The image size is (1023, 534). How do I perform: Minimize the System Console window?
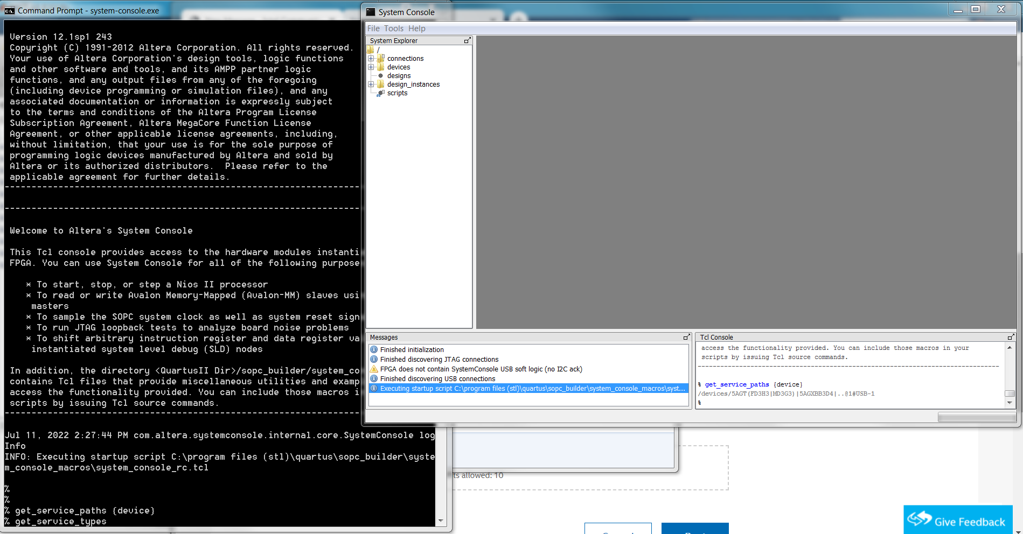coord(958,9)
